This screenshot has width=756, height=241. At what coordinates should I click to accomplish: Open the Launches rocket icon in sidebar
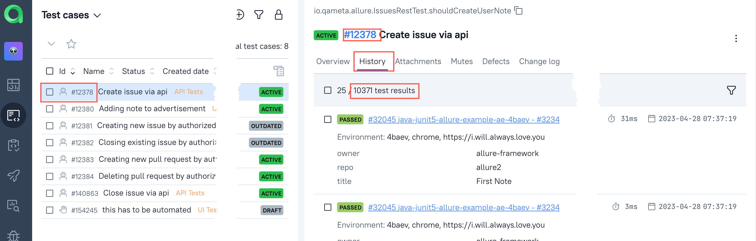coord(13,176)
